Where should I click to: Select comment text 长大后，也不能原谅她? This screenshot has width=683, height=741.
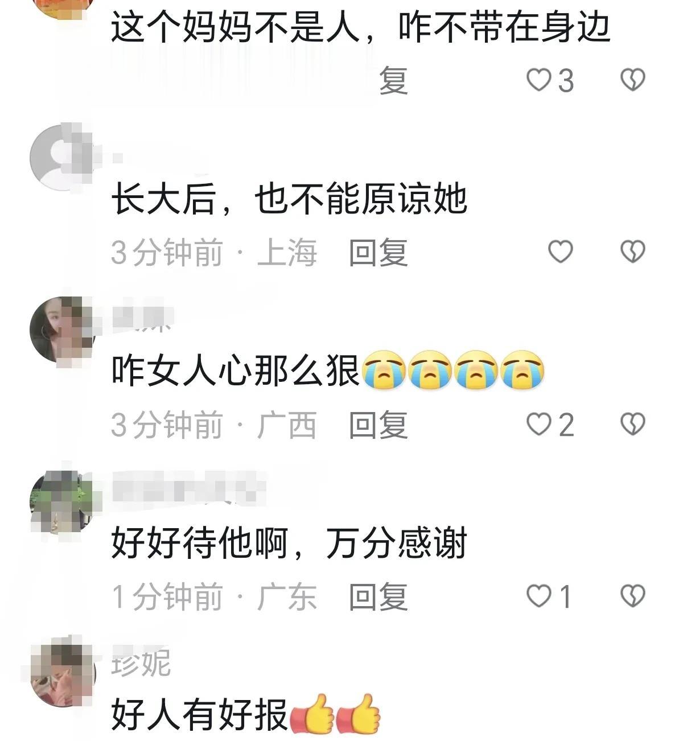click(x=289, y=199)
